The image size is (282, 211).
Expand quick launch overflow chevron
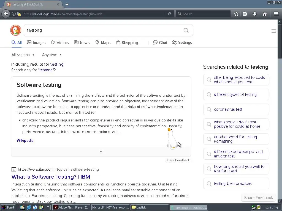(x=47, y=207)
